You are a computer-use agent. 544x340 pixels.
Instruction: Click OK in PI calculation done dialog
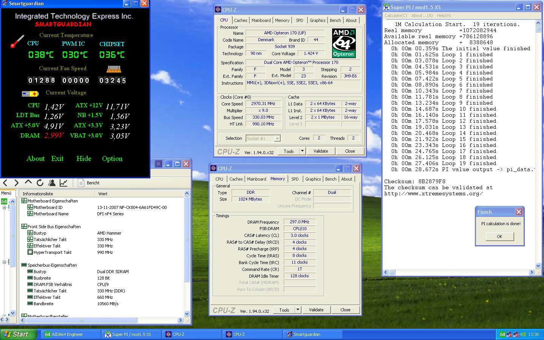coord(499,236)
